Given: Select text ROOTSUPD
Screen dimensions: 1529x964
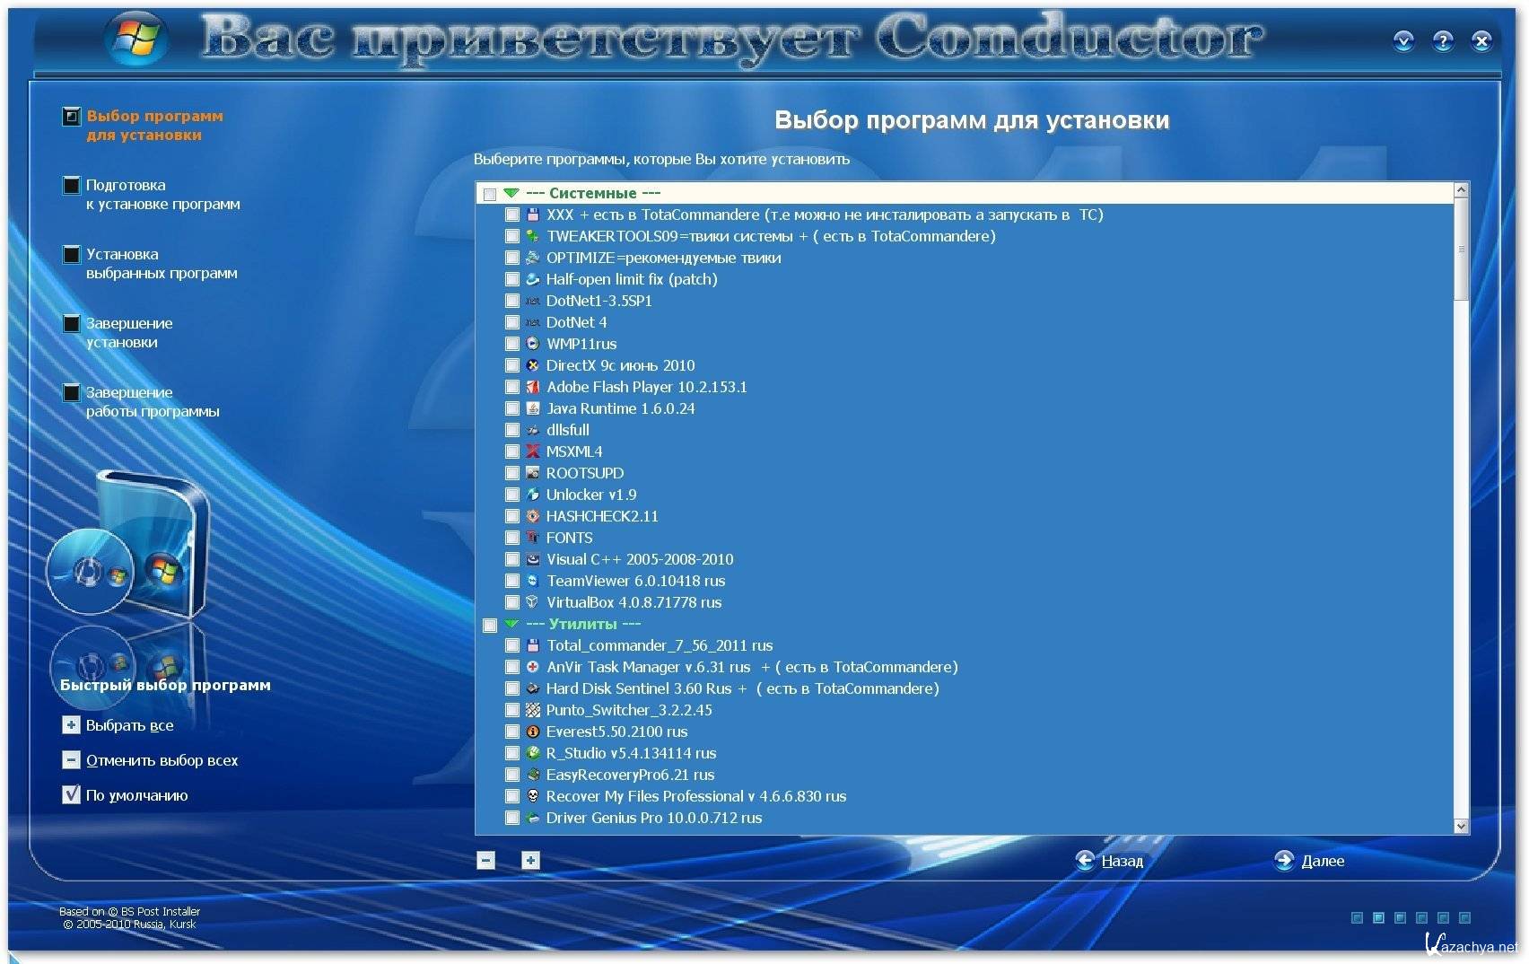Looking at the screenshot, I should pyautogui.click(x=585, y=473).
